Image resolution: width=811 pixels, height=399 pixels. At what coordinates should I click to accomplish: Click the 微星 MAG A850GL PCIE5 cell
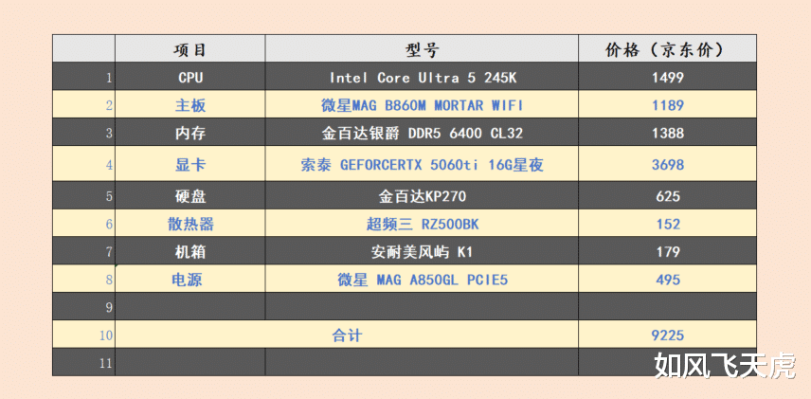(x=422, y=280)
